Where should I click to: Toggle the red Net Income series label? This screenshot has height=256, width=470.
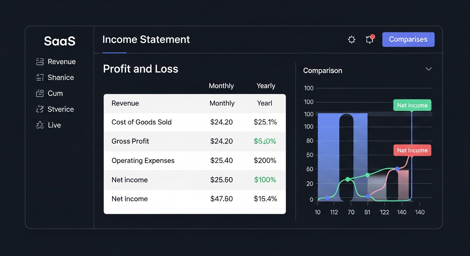click(412, 150)
